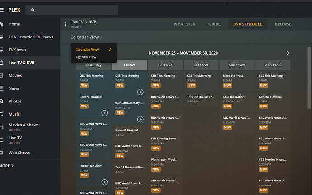312x195 pixels.
Task: Play The Dr. Oz Show recording
Action: click(104, 182)
